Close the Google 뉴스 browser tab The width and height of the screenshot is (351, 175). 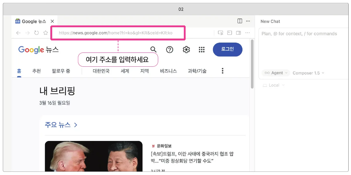coord(52,21)
